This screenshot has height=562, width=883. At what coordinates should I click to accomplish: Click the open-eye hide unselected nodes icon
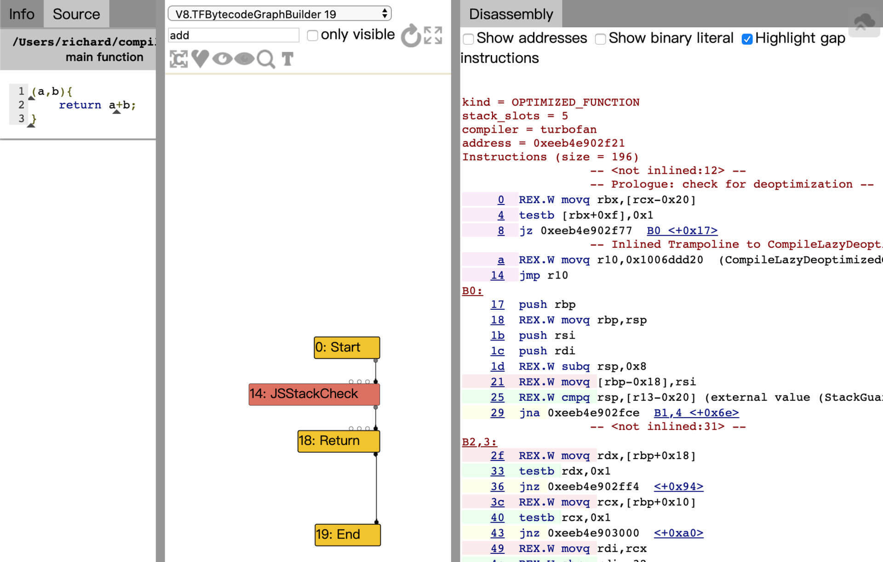pyautogui.click(x=222, y=59)
